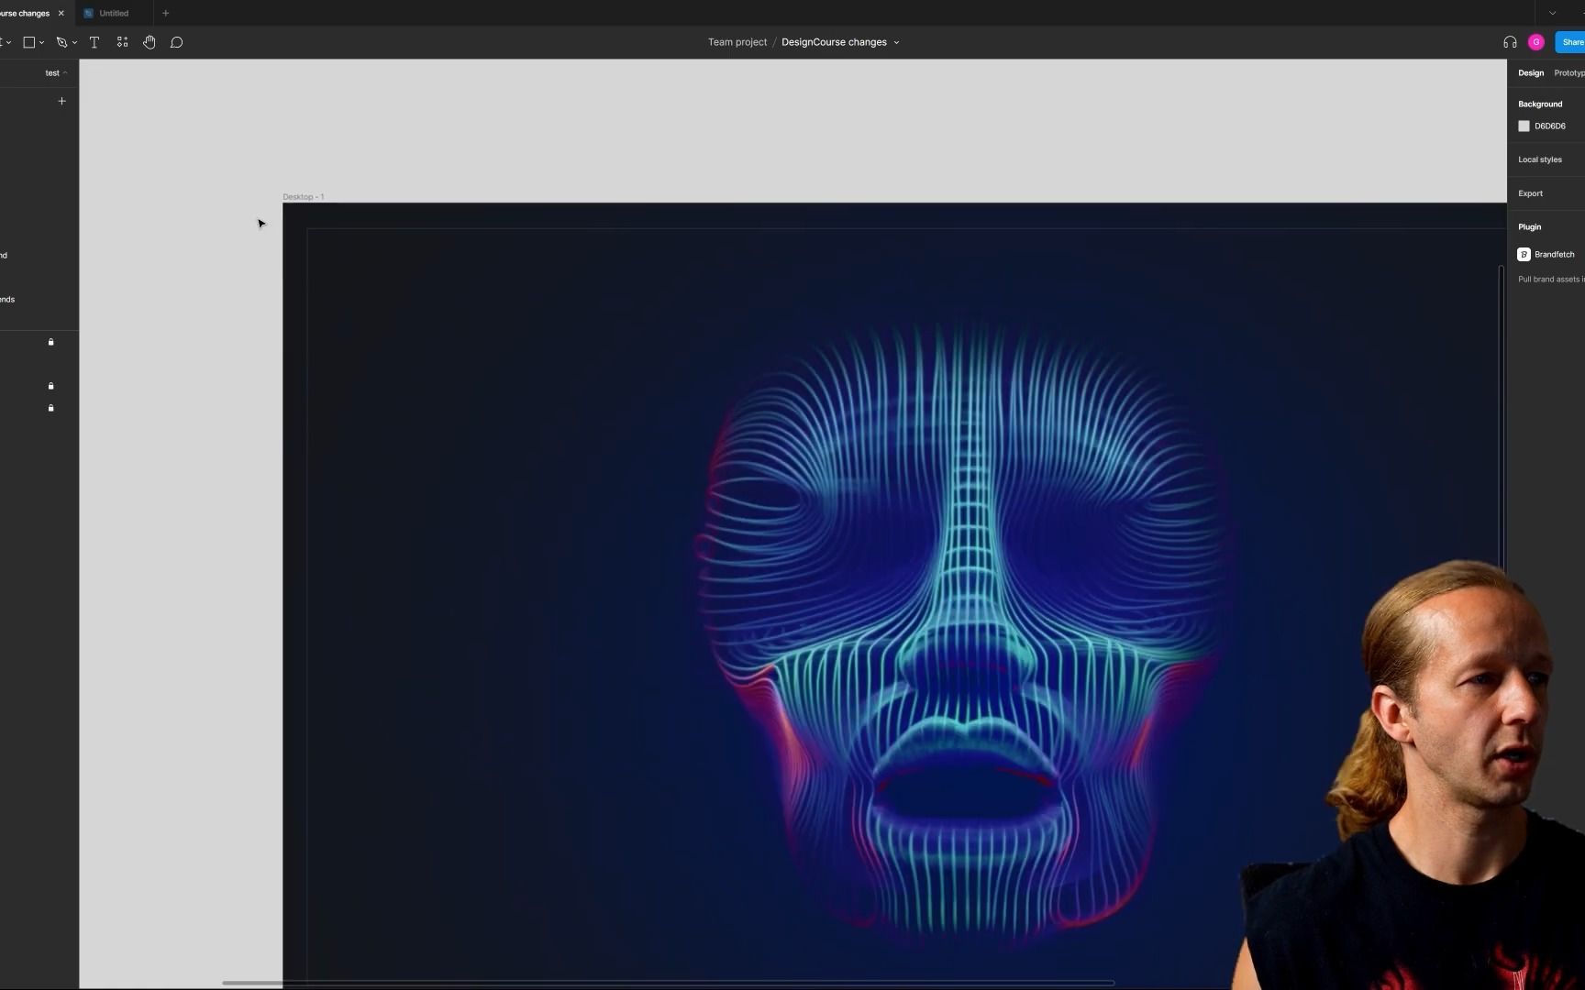This screenshot has width=1585, height=990.
Task: Switch to the Untitled tab
Action: [x=114, y=14]
